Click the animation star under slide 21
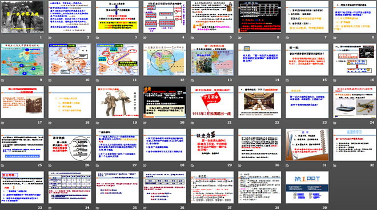Image resolution: width=377 pixels, height=210 pixels. [192, 123]
